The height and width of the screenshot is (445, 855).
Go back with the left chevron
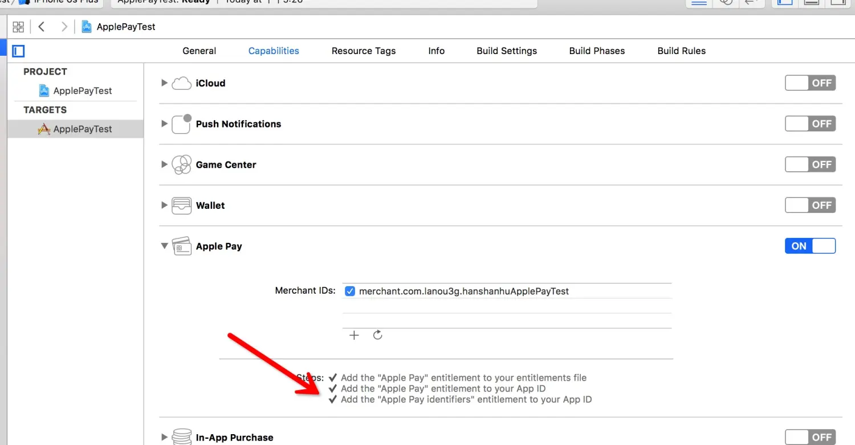click(x=42, y=27)
